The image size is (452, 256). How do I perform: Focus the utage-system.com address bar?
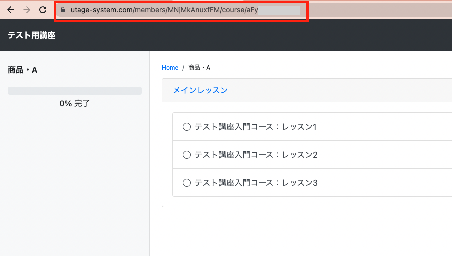point(165,10)
